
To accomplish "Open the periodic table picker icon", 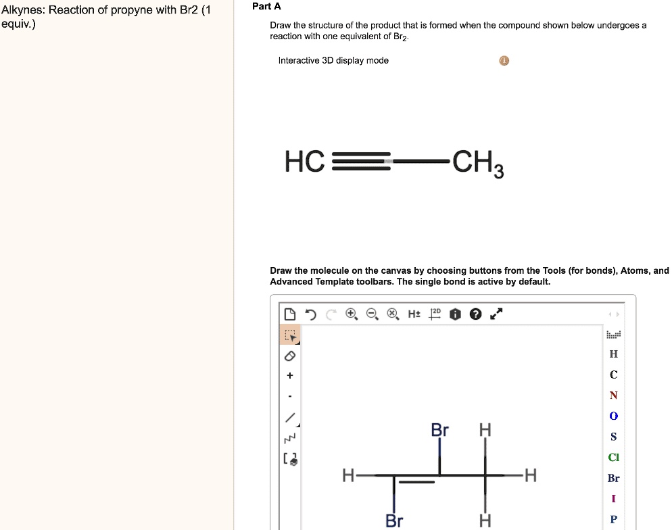I will click(613, 333).
